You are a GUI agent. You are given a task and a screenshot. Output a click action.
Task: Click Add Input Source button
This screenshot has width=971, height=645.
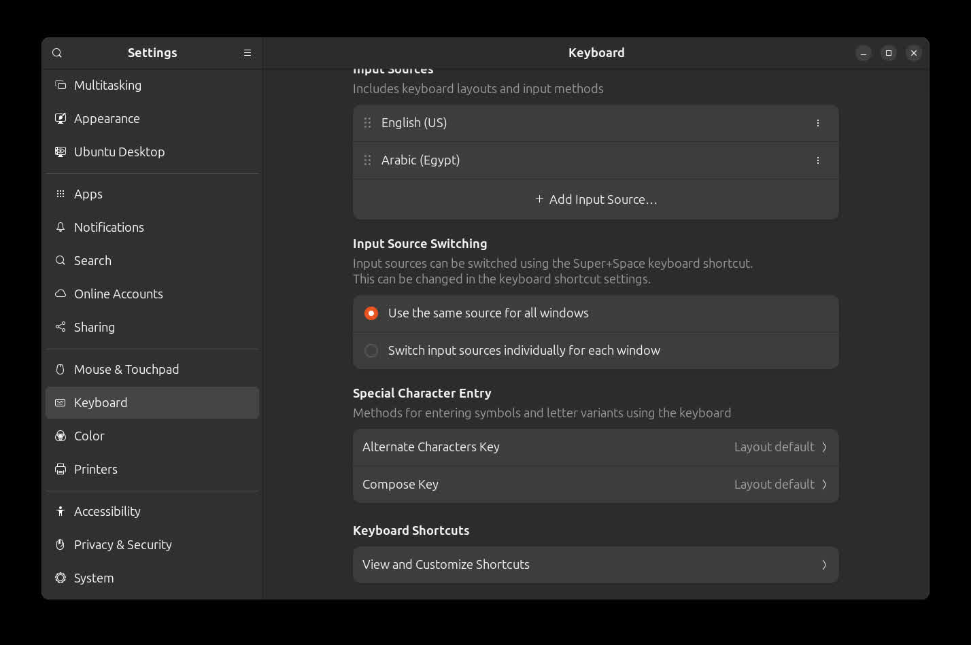(596, 199)
